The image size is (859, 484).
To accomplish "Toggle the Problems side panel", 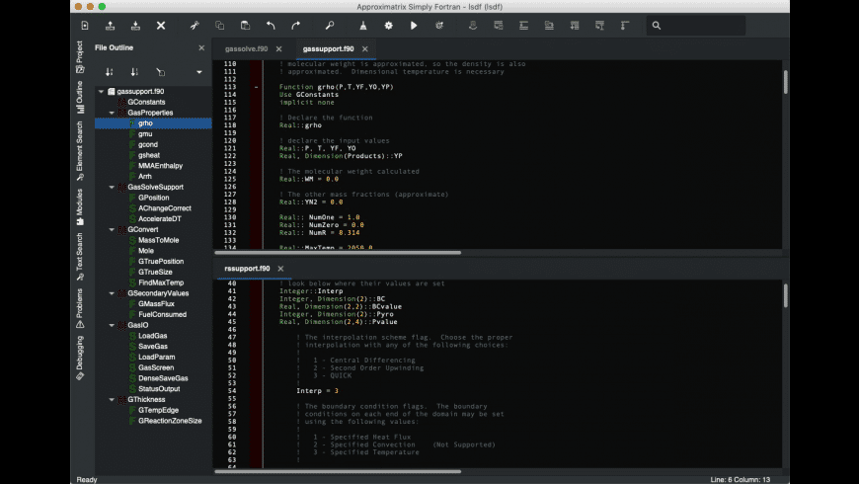I will click(x=79, y=307).
